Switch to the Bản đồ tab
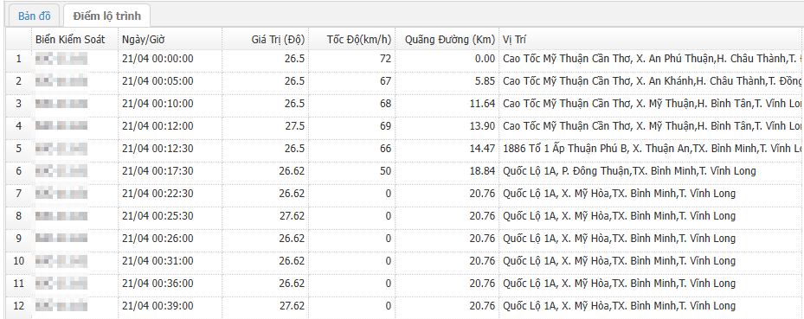This screenshot has height=319, width=804. [x=35, y=16]
